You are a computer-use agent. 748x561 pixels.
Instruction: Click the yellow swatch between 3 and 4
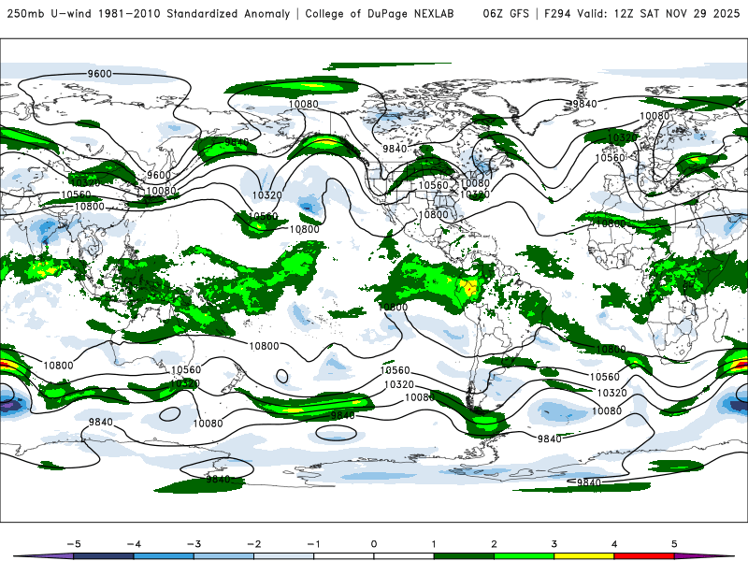(x=584, y=556)
